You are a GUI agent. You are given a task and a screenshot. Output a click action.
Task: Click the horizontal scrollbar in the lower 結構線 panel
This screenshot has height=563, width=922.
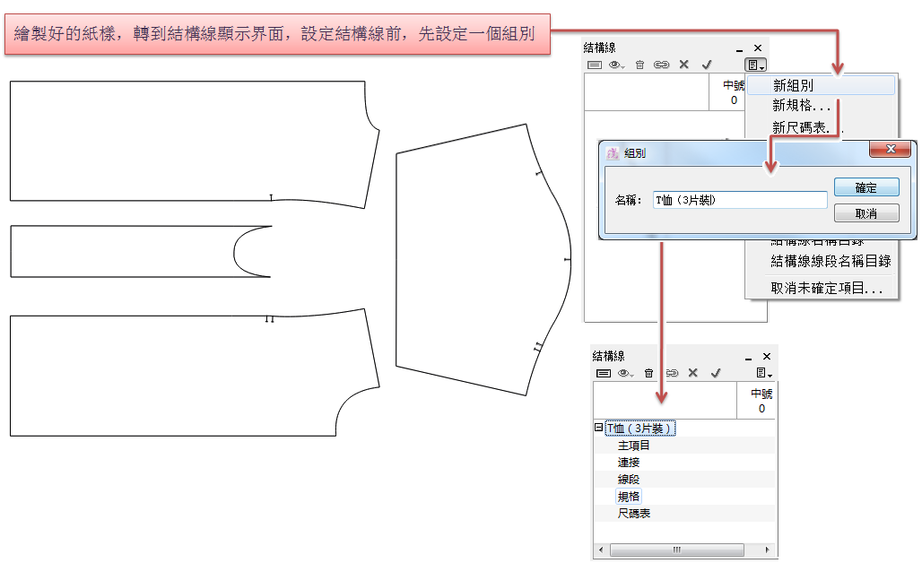click(x=677, y=550)
